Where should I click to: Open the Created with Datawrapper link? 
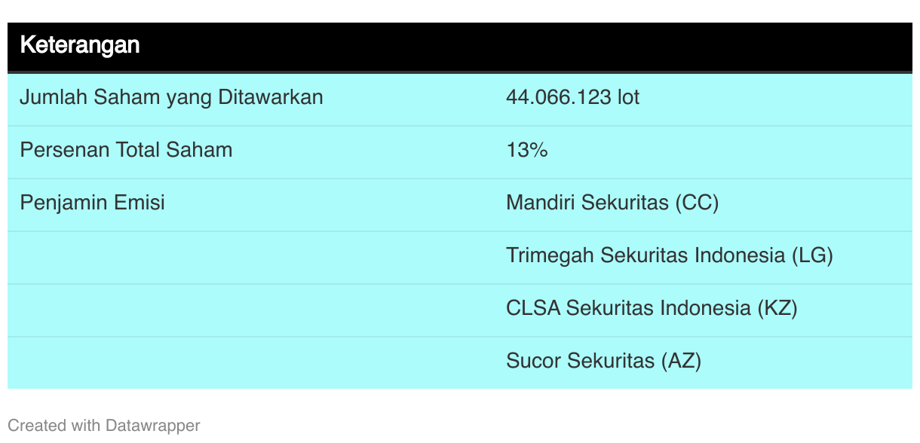coord(104,426)
